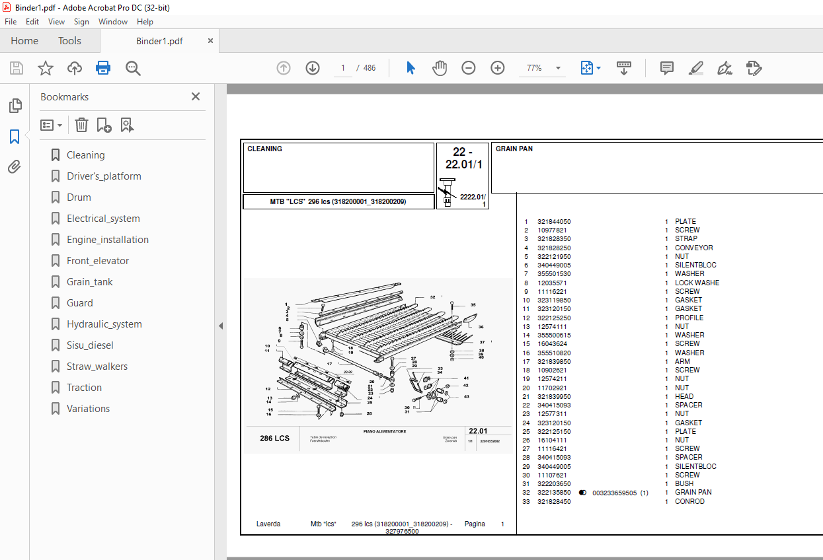Open the Edit menu
Screen dimensions: 823x560
tap(32, 22)
